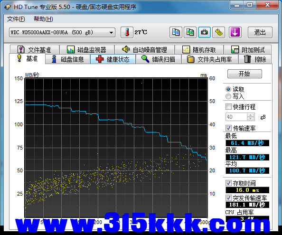Click the burst rate value 181.1 MB/秒
The height and width of the screenshot is (235, 282).
pos(247,205)
